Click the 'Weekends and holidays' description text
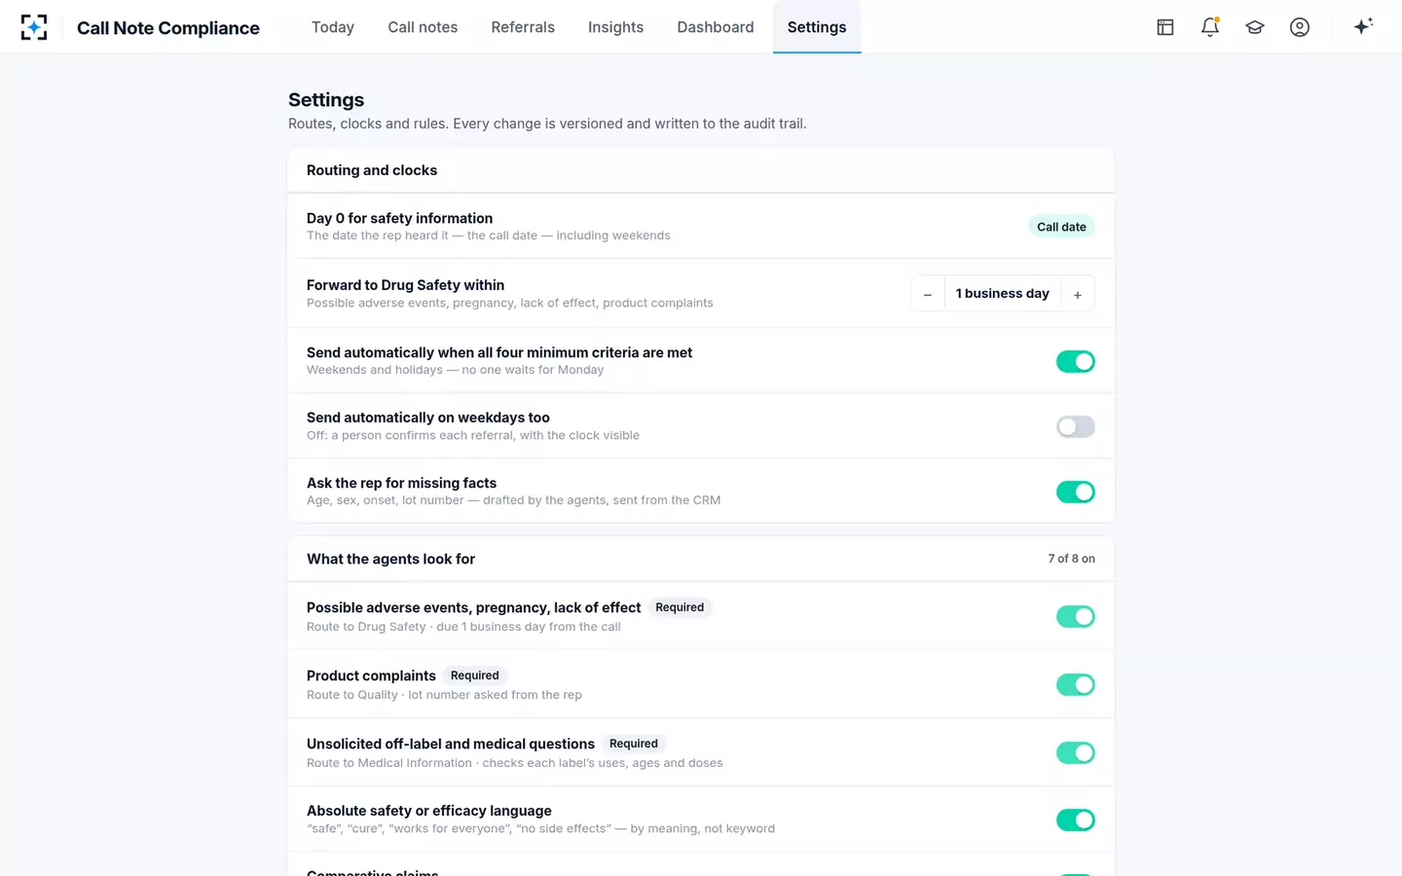Screen dimensions: 1402x876 [455, 370]
